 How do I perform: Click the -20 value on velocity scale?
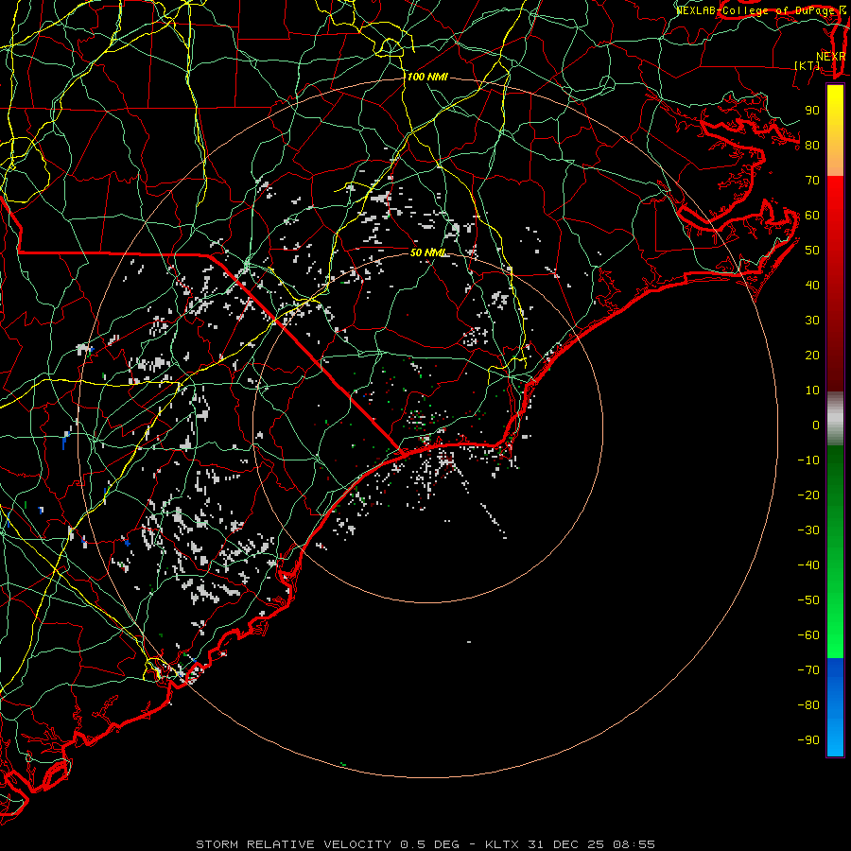(x=808, y=495)
